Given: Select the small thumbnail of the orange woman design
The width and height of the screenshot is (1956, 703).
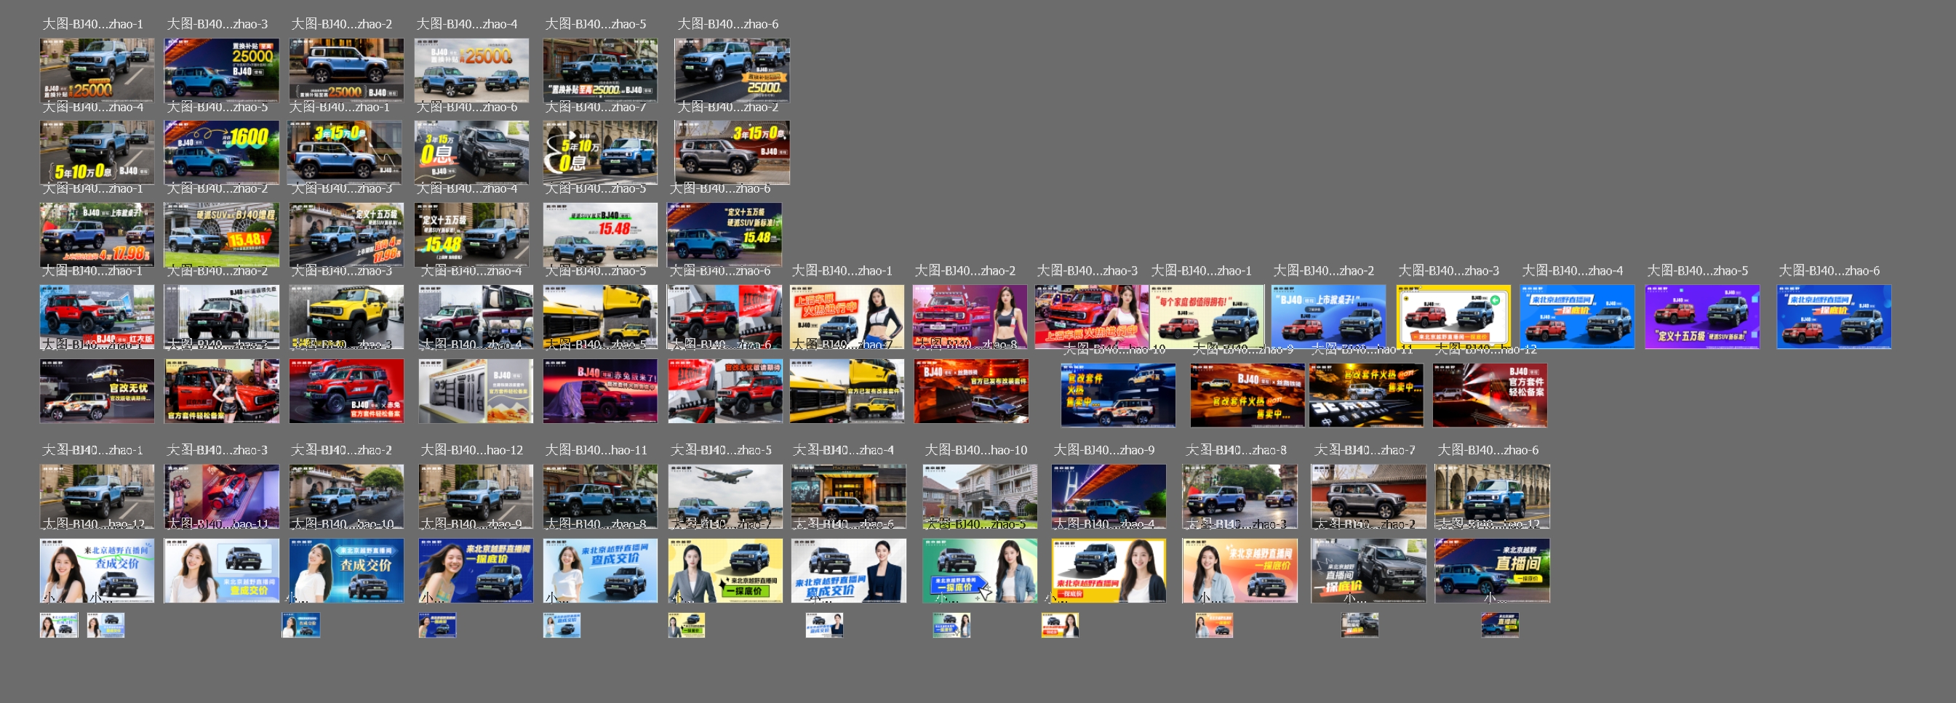Looking at the screenshot, I should click(1214, 625).
